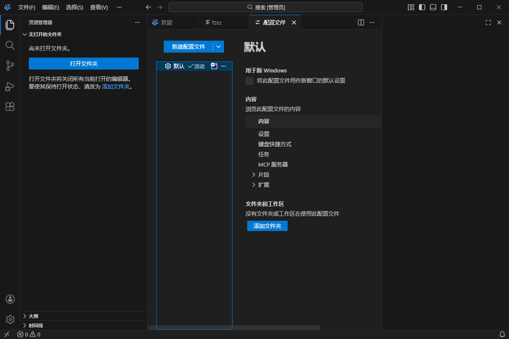This screenshot has width=509, height=339.
Task: Open the Accounts menu icon
Action: pos(10,299)
